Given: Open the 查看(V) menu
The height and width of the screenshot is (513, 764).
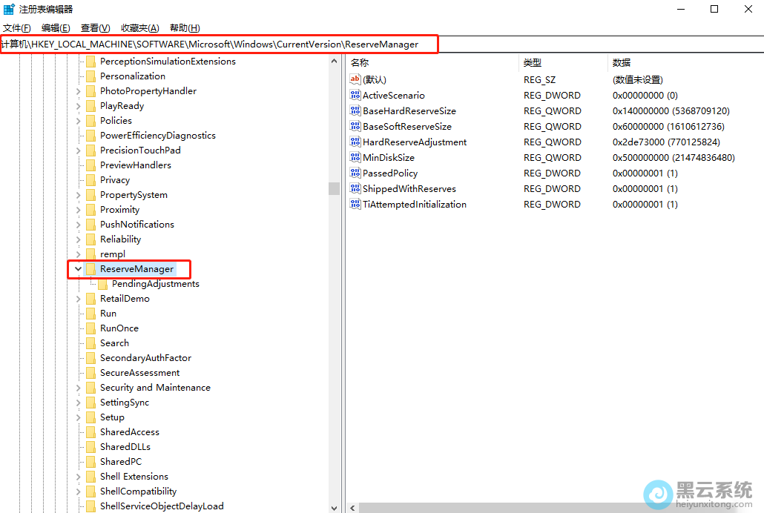Looking at the screenshot, I should [95, 28].
